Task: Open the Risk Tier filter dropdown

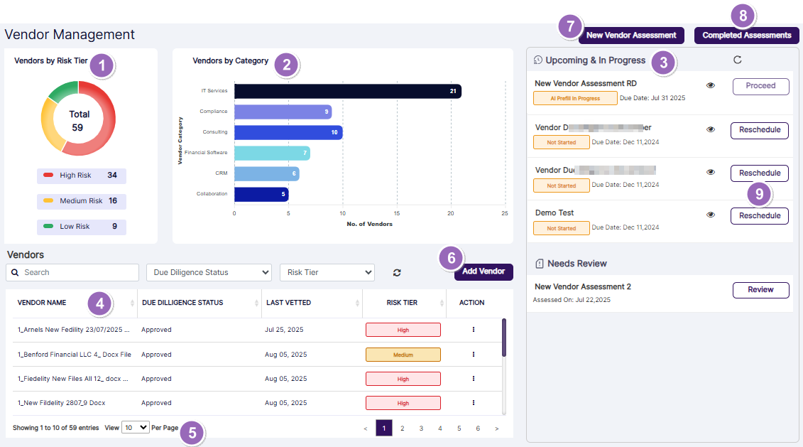Action: pos(327,272)
